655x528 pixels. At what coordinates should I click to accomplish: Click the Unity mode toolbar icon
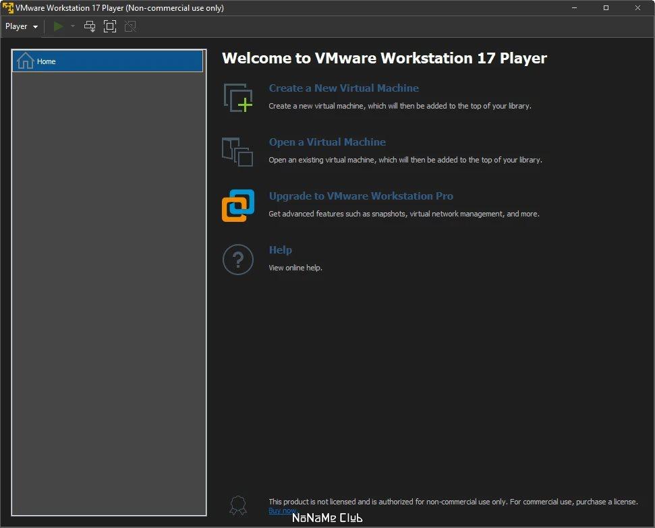tap(130, 26)
